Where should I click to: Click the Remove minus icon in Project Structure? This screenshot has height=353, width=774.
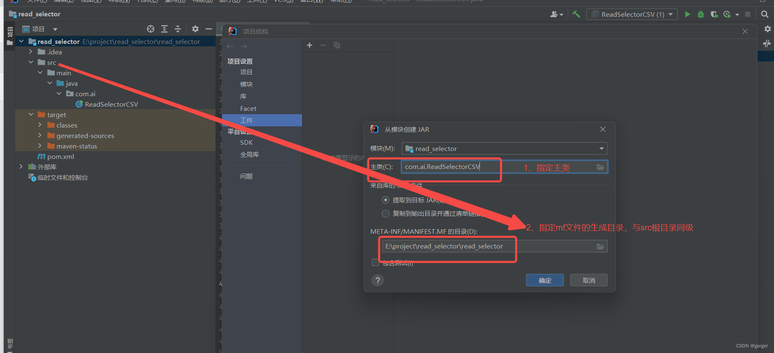point(323,45)
